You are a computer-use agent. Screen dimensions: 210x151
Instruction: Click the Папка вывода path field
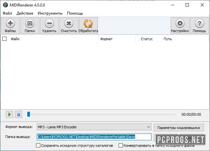point(94,137)
